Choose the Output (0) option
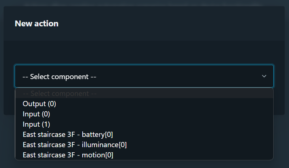289x168 pixels. pyautogui.click(x=40, y=104)
